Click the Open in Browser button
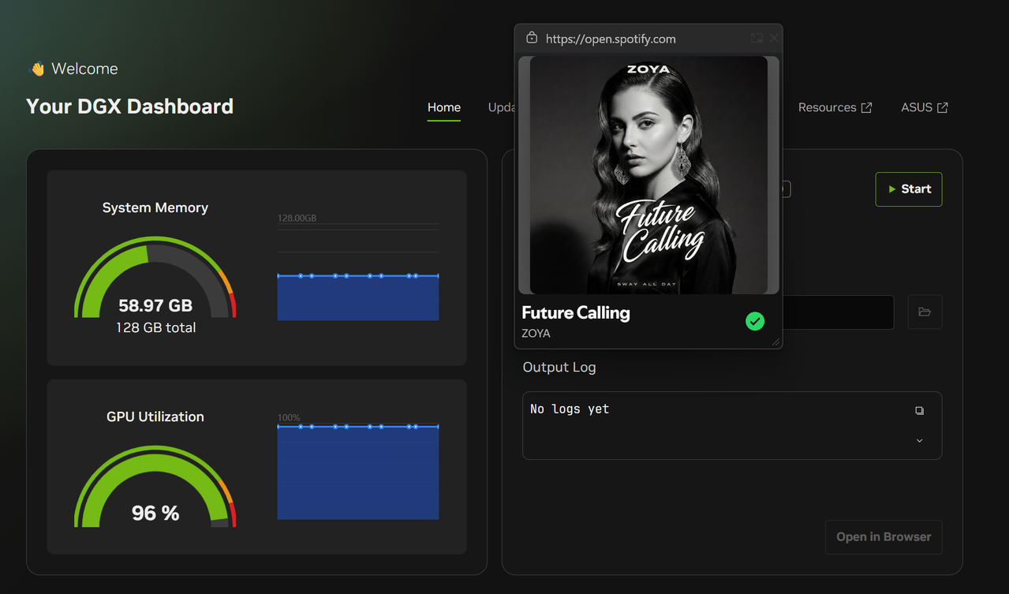The height and width of the screenshot is (594, 1009). (884, 537)
